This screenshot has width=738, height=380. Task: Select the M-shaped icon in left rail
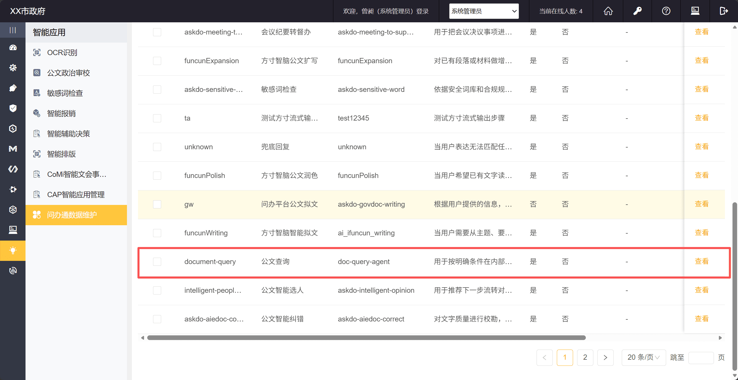[13, 149]
